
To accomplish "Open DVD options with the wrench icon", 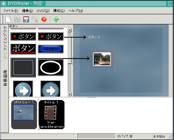I will [x=35, y=19].
